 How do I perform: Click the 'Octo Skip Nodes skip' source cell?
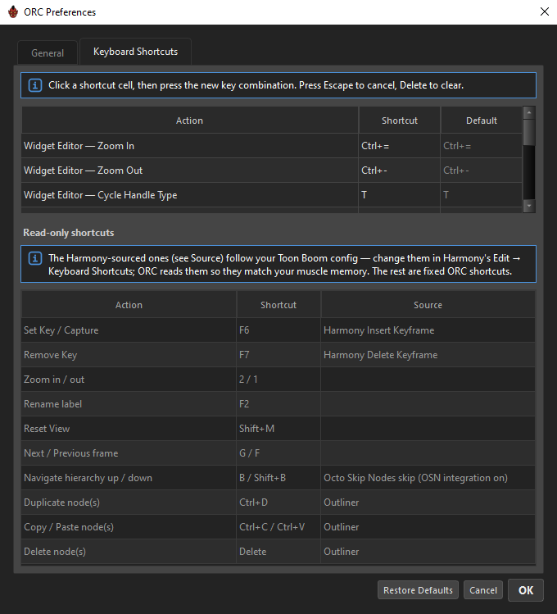click(428, 478)
